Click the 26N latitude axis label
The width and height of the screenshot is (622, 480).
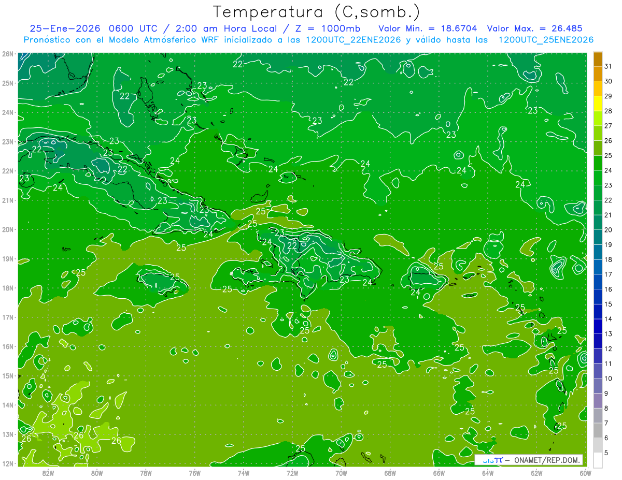8,54
